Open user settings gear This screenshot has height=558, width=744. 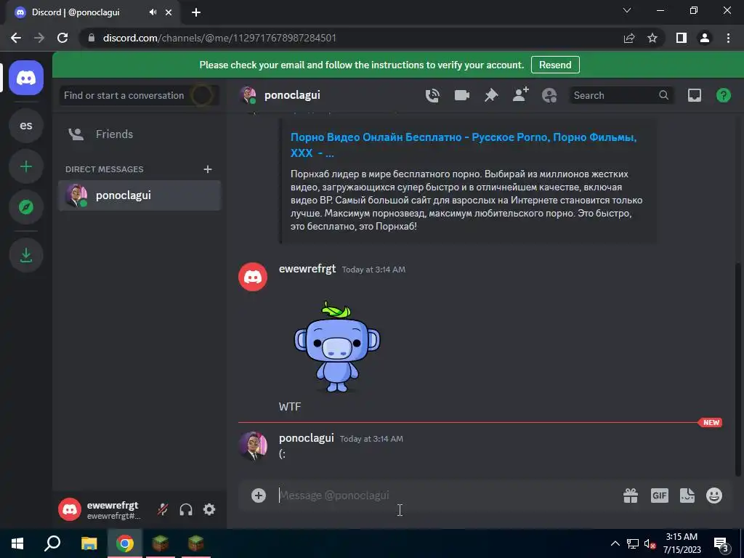209,509
